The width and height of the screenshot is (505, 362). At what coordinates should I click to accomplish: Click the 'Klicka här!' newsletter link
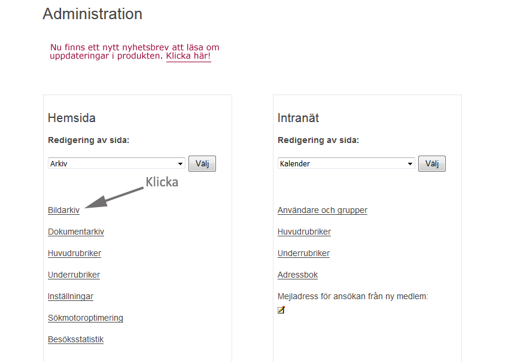click(188, 56)
